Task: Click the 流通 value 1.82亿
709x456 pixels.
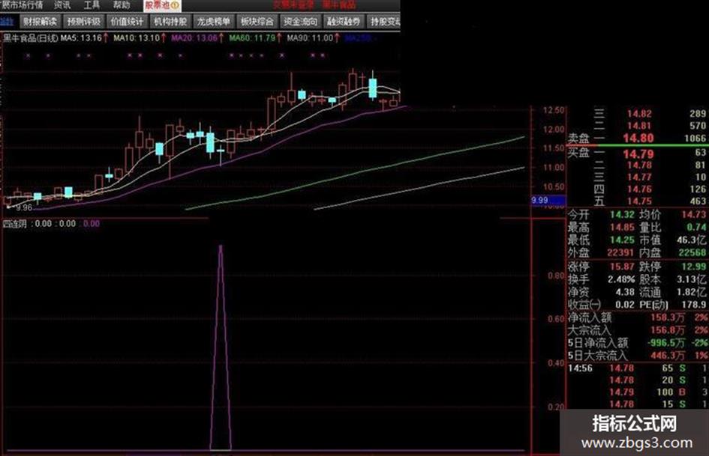Action: (691, 292)
